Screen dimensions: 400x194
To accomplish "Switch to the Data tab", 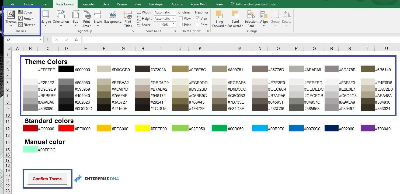I will (106, 4).
